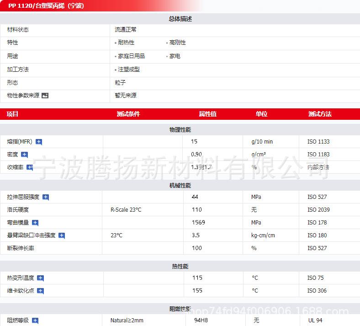Expand plus icon next to 热变形温度

40,278
